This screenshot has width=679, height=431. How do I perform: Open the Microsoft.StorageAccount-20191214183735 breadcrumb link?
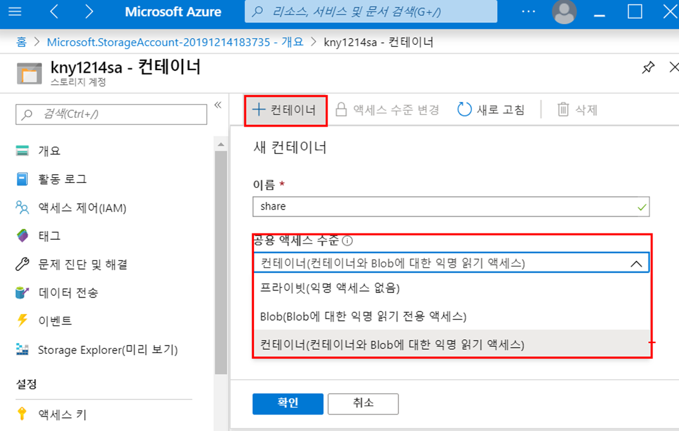(x=175, y=42)
